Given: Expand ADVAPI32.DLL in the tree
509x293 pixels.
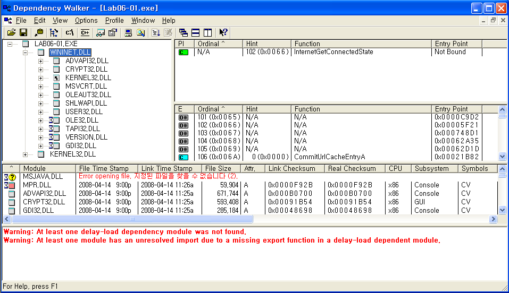Looking at the screenshot, I should pos(40,61).
